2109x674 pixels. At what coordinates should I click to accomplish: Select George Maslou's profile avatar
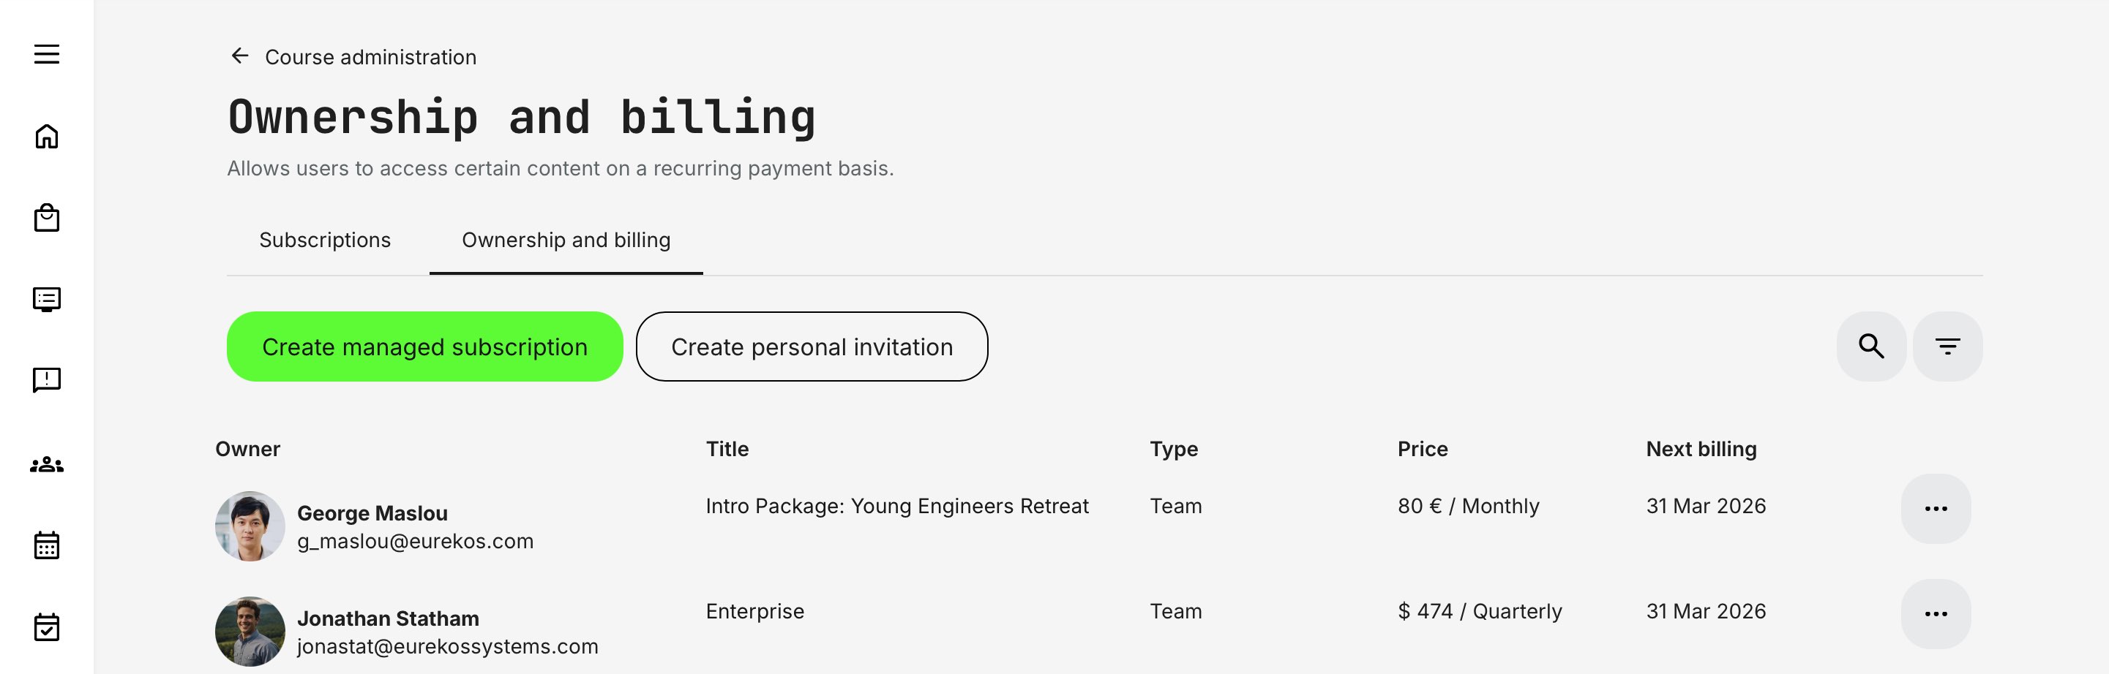(250, 526)
